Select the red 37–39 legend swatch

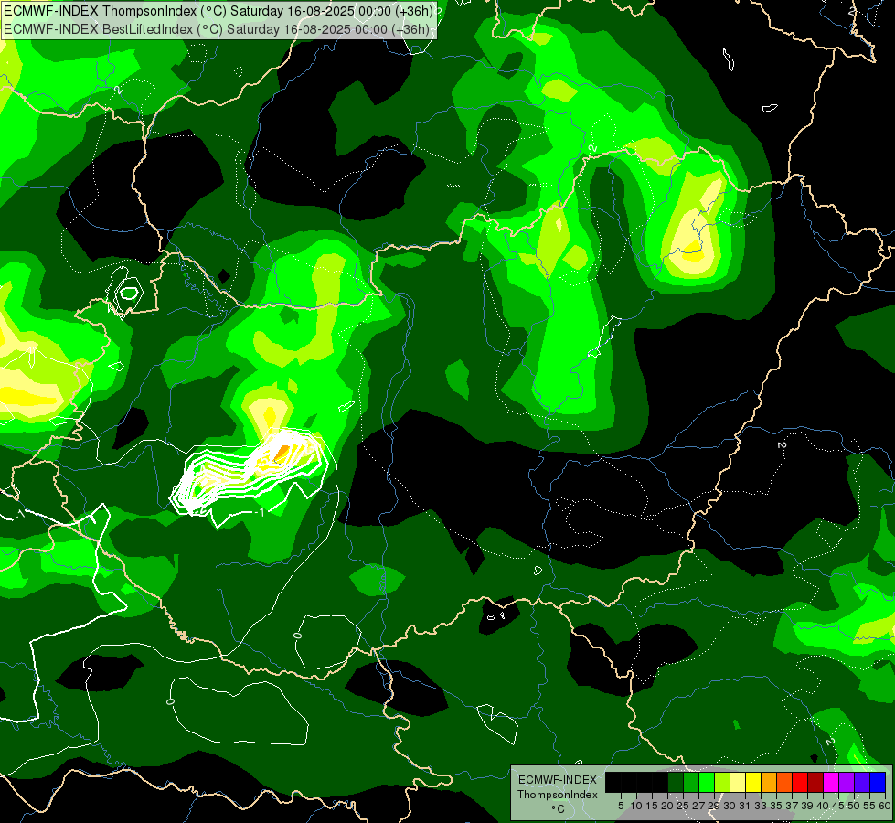point(800,782)
